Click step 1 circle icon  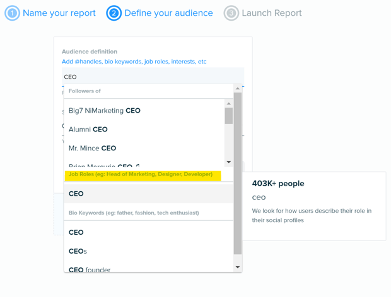[x=12, y=13]
